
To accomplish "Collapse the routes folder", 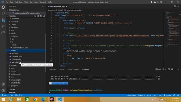I will 13,51.
